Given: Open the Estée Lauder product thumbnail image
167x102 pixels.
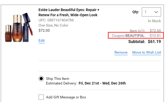Looking at the screenshot, I should [19, 28].
